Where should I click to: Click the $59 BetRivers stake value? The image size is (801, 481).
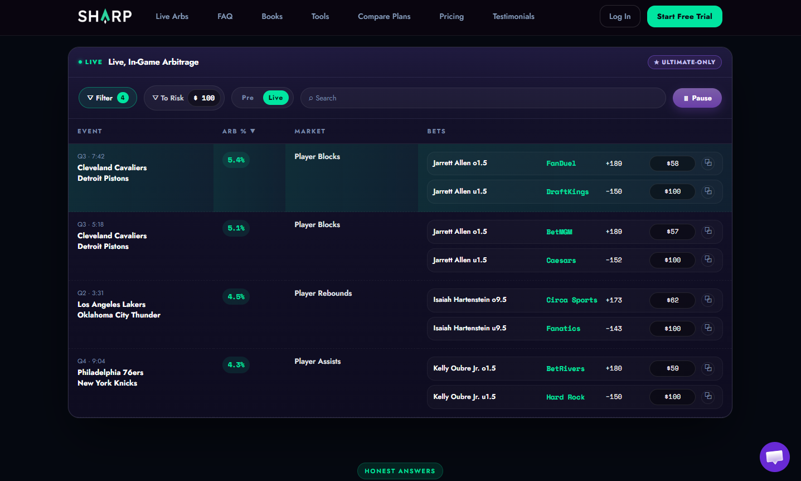[x=672, y=368]
